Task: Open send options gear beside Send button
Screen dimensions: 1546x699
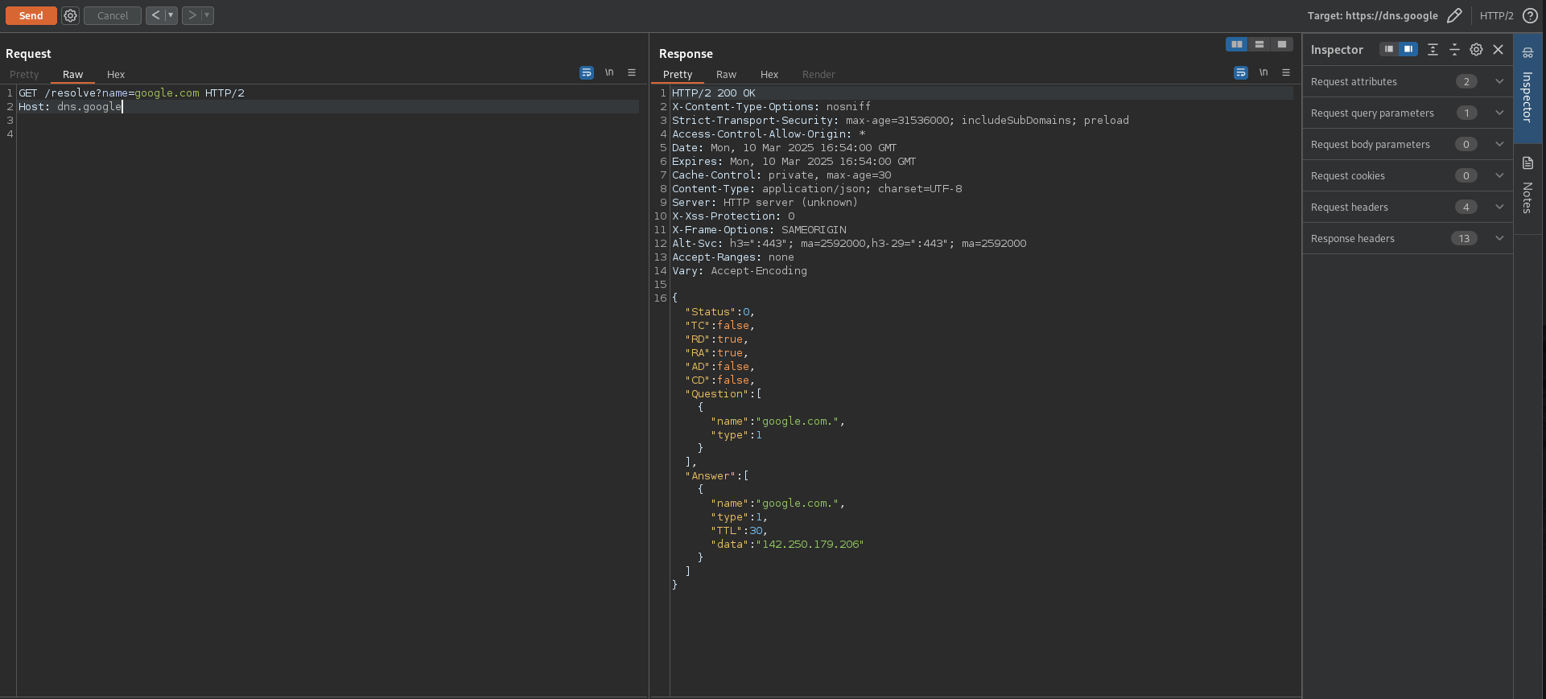Action: [71, 15]
